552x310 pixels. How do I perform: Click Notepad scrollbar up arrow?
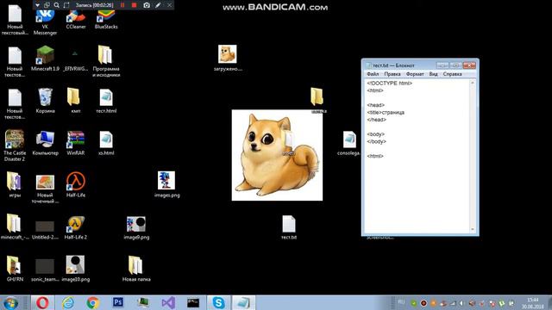pos(473,83)
